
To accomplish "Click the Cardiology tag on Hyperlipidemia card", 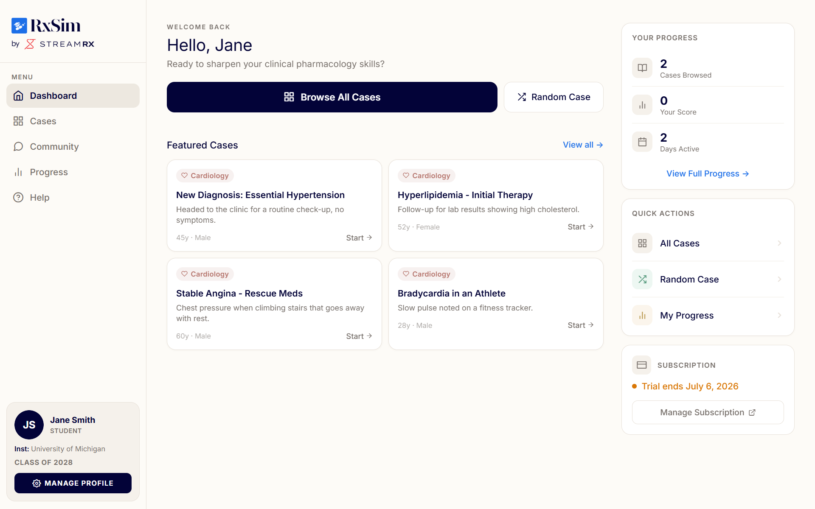I will click(426, 176).
